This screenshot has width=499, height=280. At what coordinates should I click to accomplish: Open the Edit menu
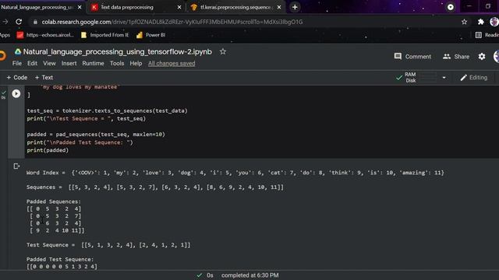point(32,64)
